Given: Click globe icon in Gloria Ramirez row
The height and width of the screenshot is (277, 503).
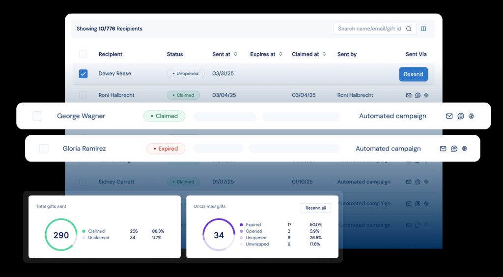Looking at the screenshot, I should coord(465,149).
